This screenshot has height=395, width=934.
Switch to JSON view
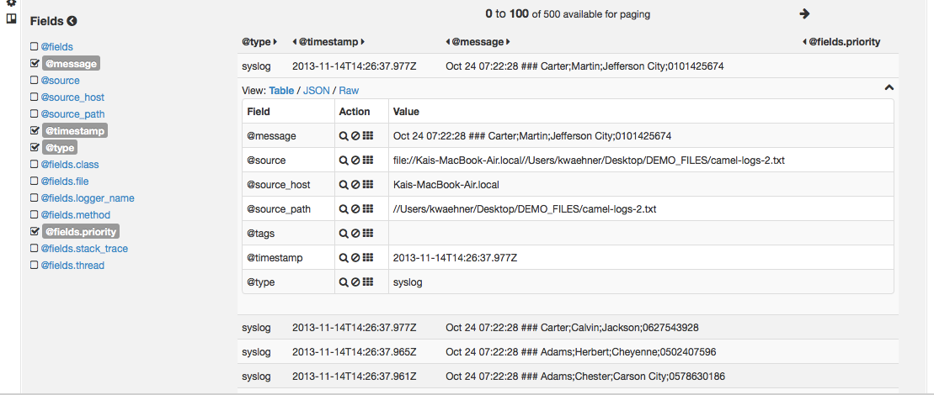[x=316, y=90]
